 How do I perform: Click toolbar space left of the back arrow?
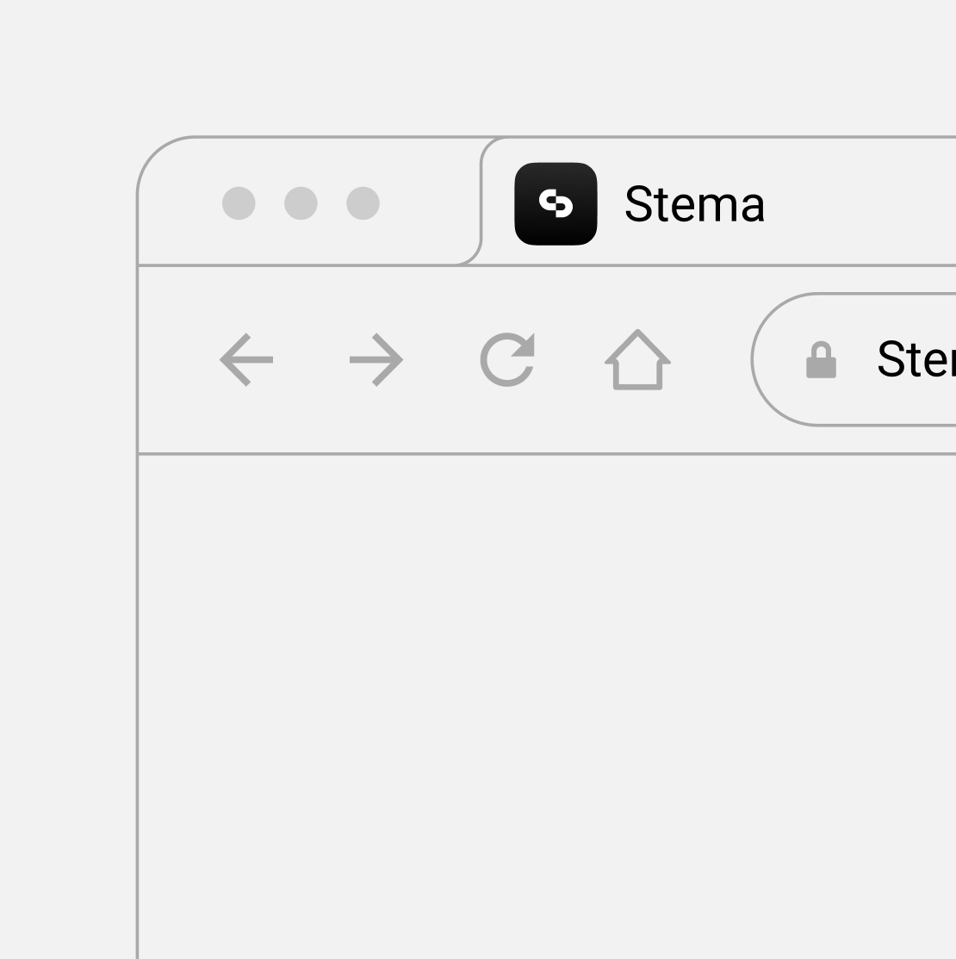[x=178, y=359]
